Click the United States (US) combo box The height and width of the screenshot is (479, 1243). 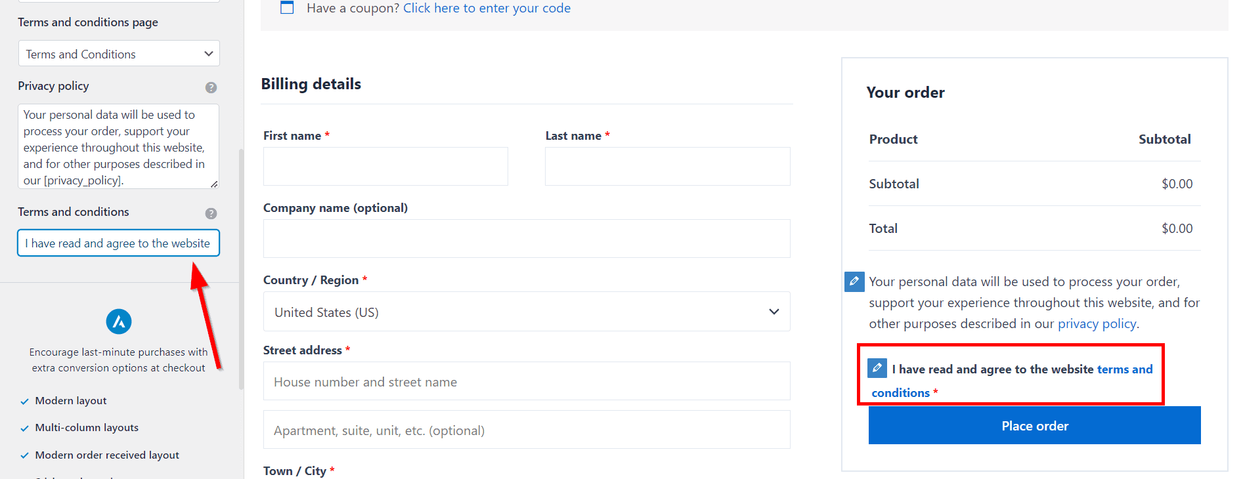pyautogui.click(x=527, y=312)
